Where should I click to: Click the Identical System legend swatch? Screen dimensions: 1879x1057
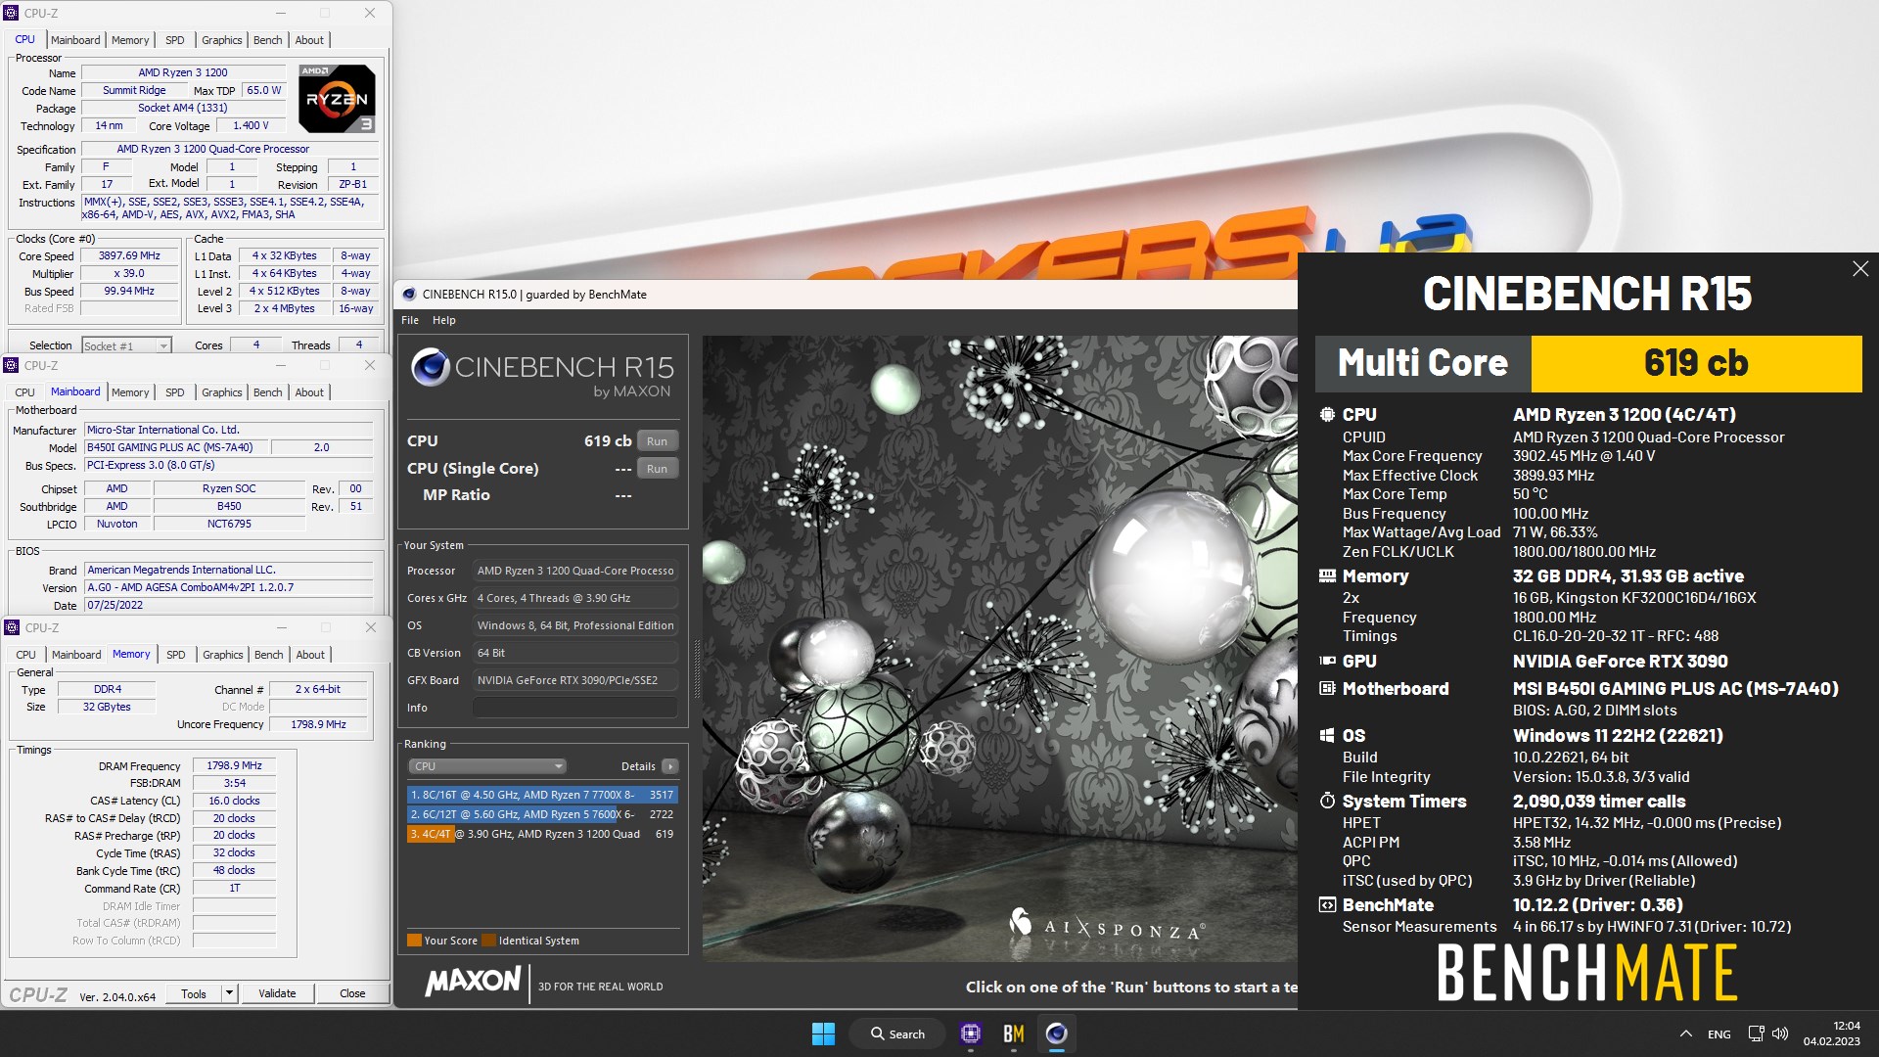(488, 941)
